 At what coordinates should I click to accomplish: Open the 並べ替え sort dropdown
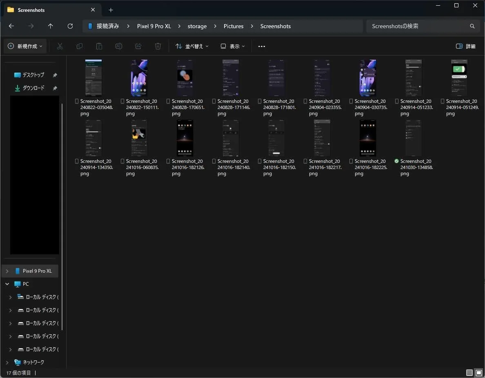point(192,47)
